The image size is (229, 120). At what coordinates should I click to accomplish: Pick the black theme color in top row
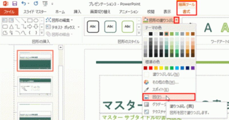pos(151,34)
